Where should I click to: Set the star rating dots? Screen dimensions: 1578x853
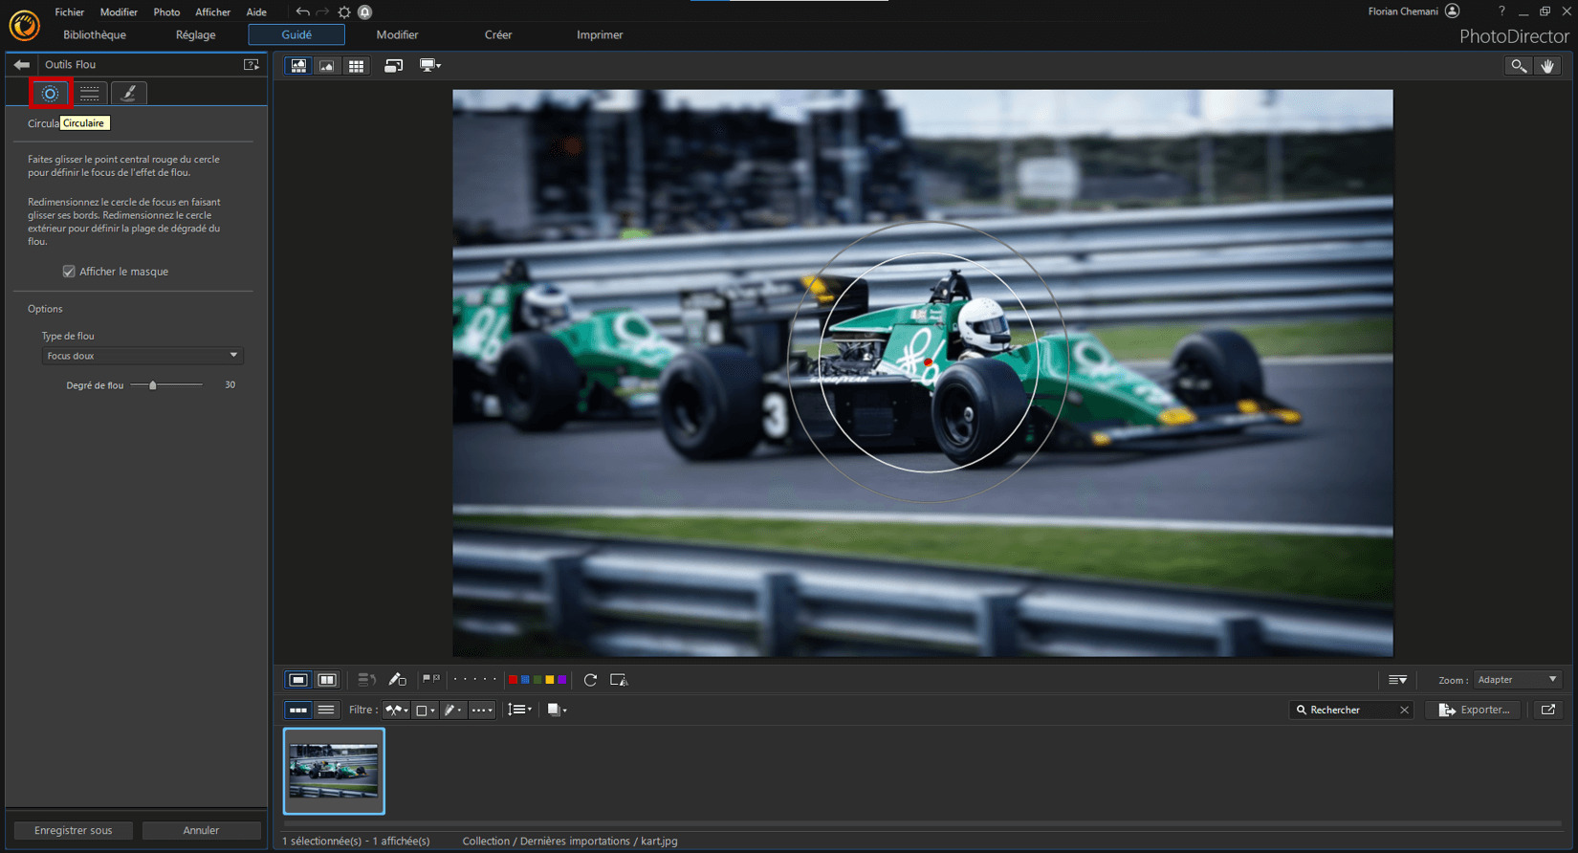coord(474,680)
